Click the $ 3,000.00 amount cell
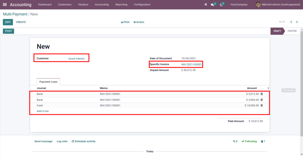 (x=252, y=100)
